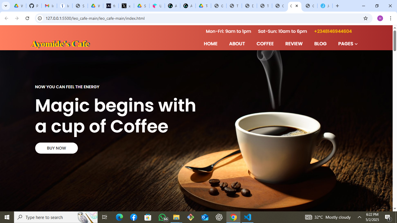Launch File Explorer from the taskbar
Image resolution: width=397 pixels, height=223 pixels.
pyautogui.click(x=176, y=217)
